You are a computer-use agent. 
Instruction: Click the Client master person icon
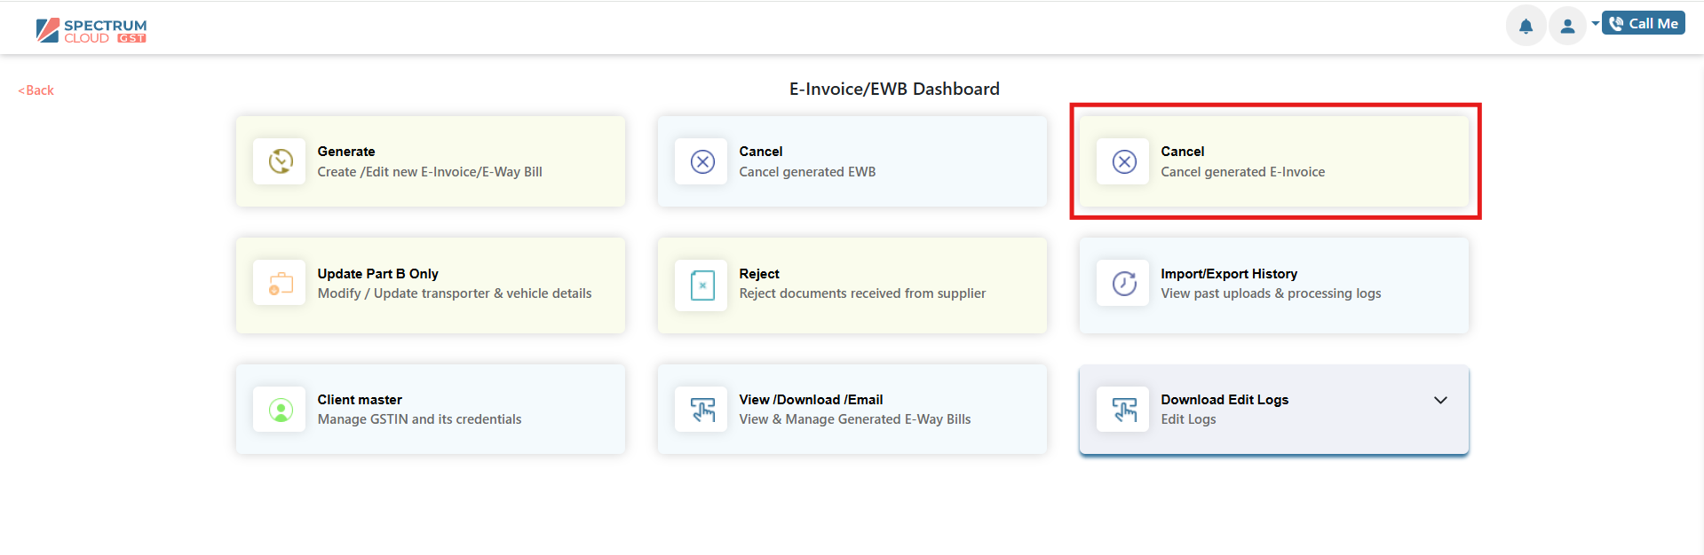coord(281,410)
